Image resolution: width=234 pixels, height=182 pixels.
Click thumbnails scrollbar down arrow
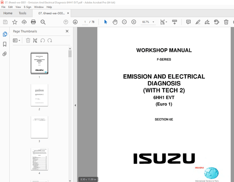pos(70,180)
